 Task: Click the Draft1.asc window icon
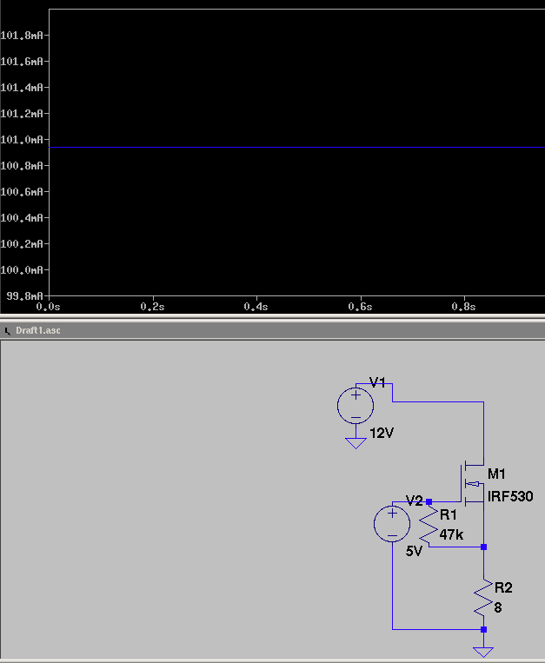pos(7,331)
